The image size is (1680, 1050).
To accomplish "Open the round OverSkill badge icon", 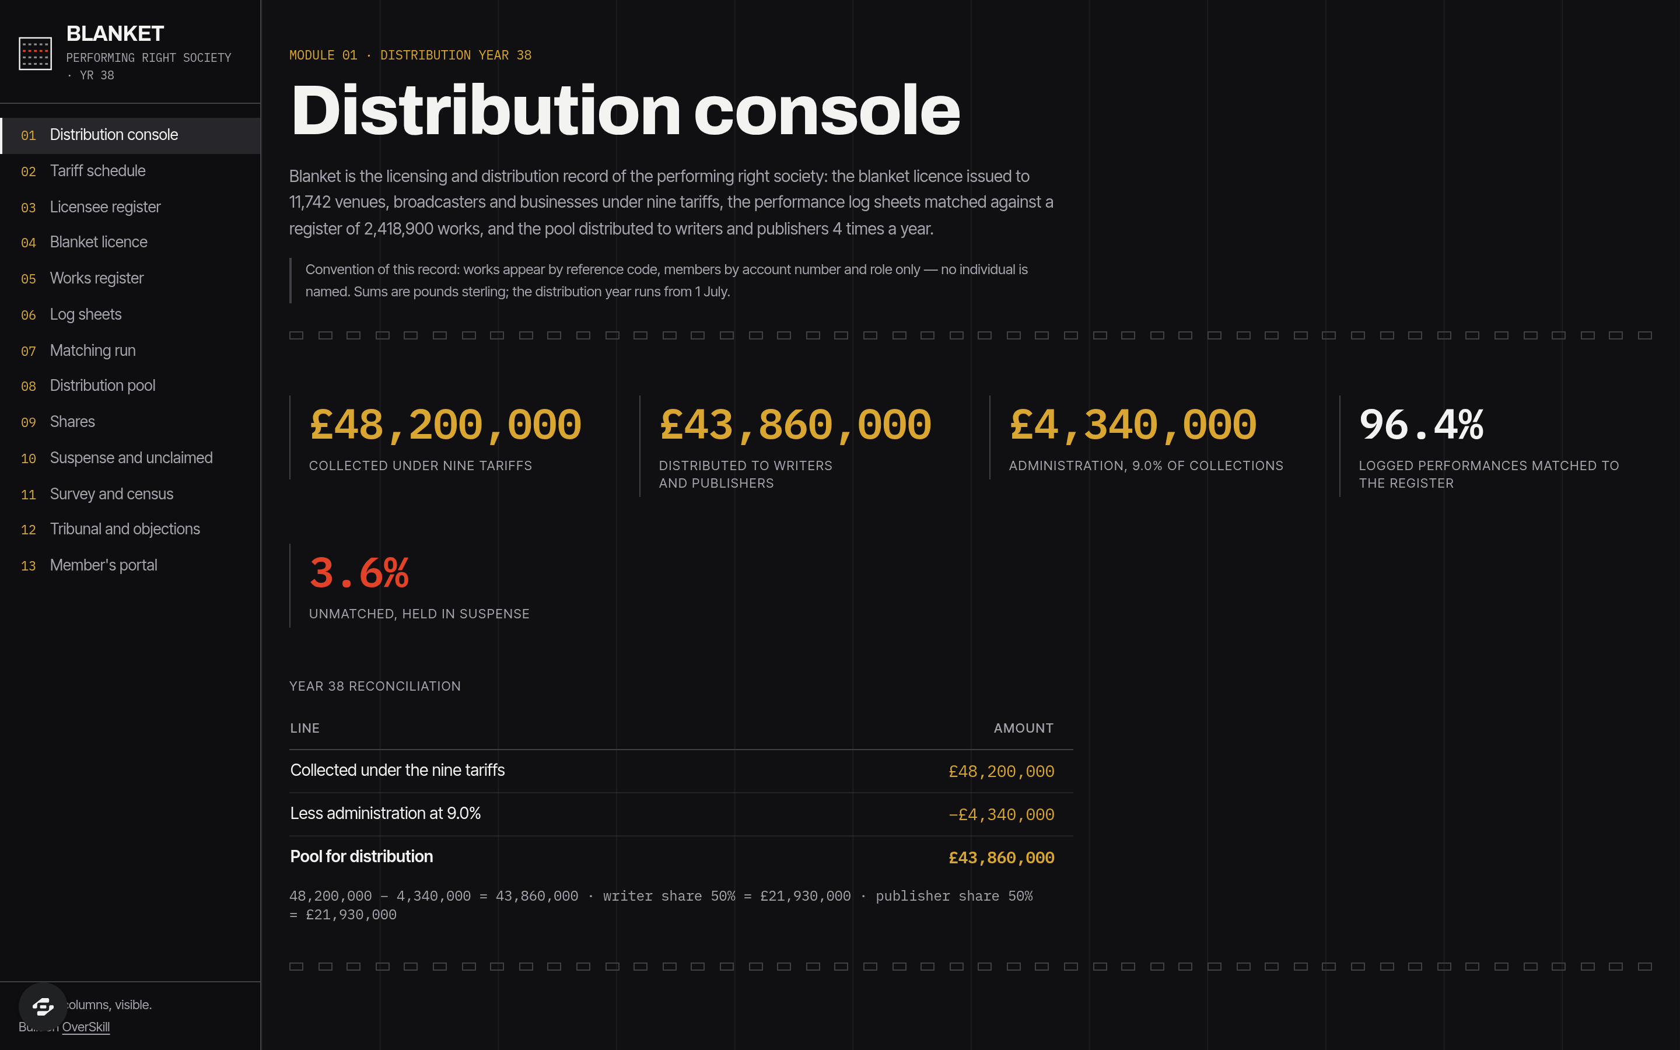I will click(43, 1006).
